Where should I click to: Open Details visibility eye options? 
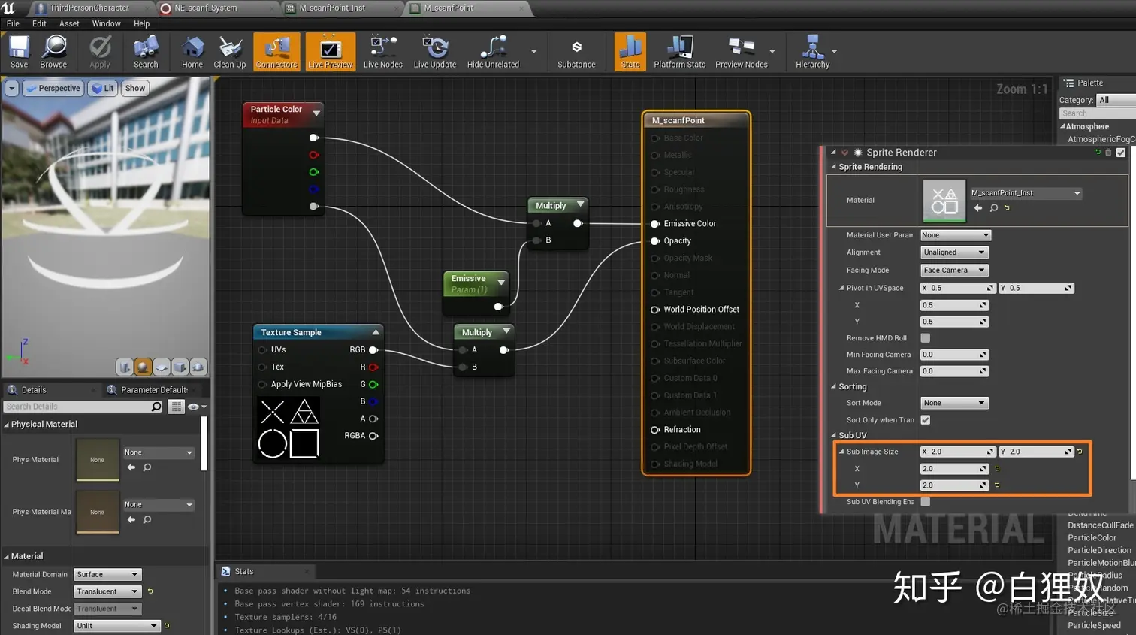pos(197,407)
